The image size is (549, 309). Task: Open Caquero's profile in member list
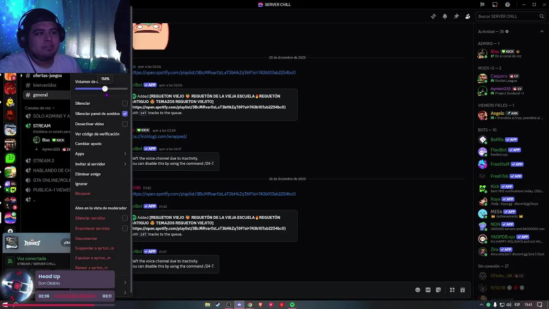[x=510, y=78]
